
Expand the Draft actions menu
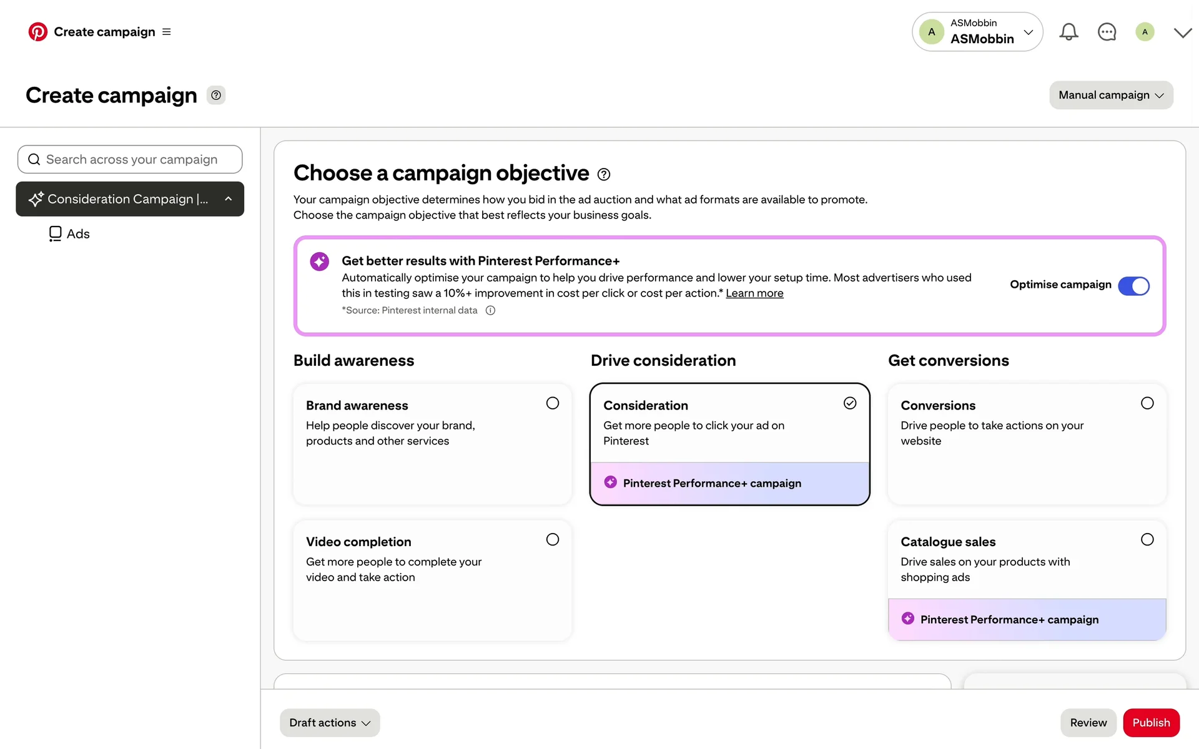coord(330,723)
